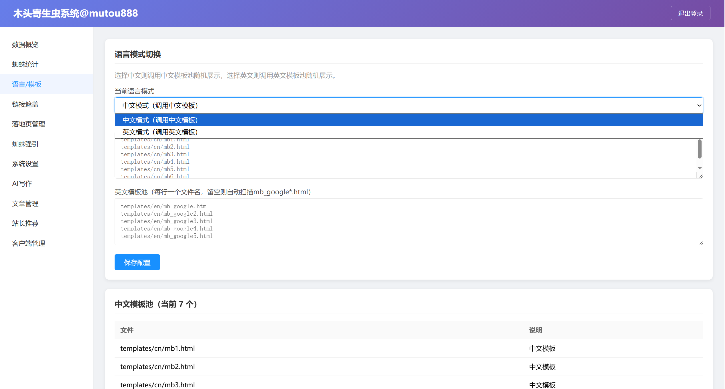
Task: Click the scrollbar down arrow in Chinese template textarea
Action: (x=700, y=168)
